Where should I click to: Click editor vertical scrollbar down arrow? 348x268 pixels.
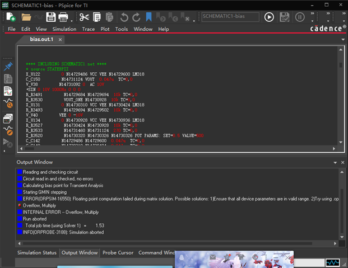coord(341,142)
